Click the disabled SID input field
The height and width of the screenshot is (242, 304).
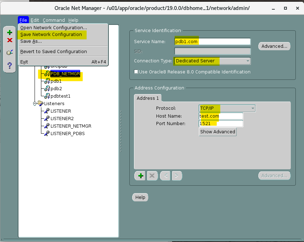[212, 51]
